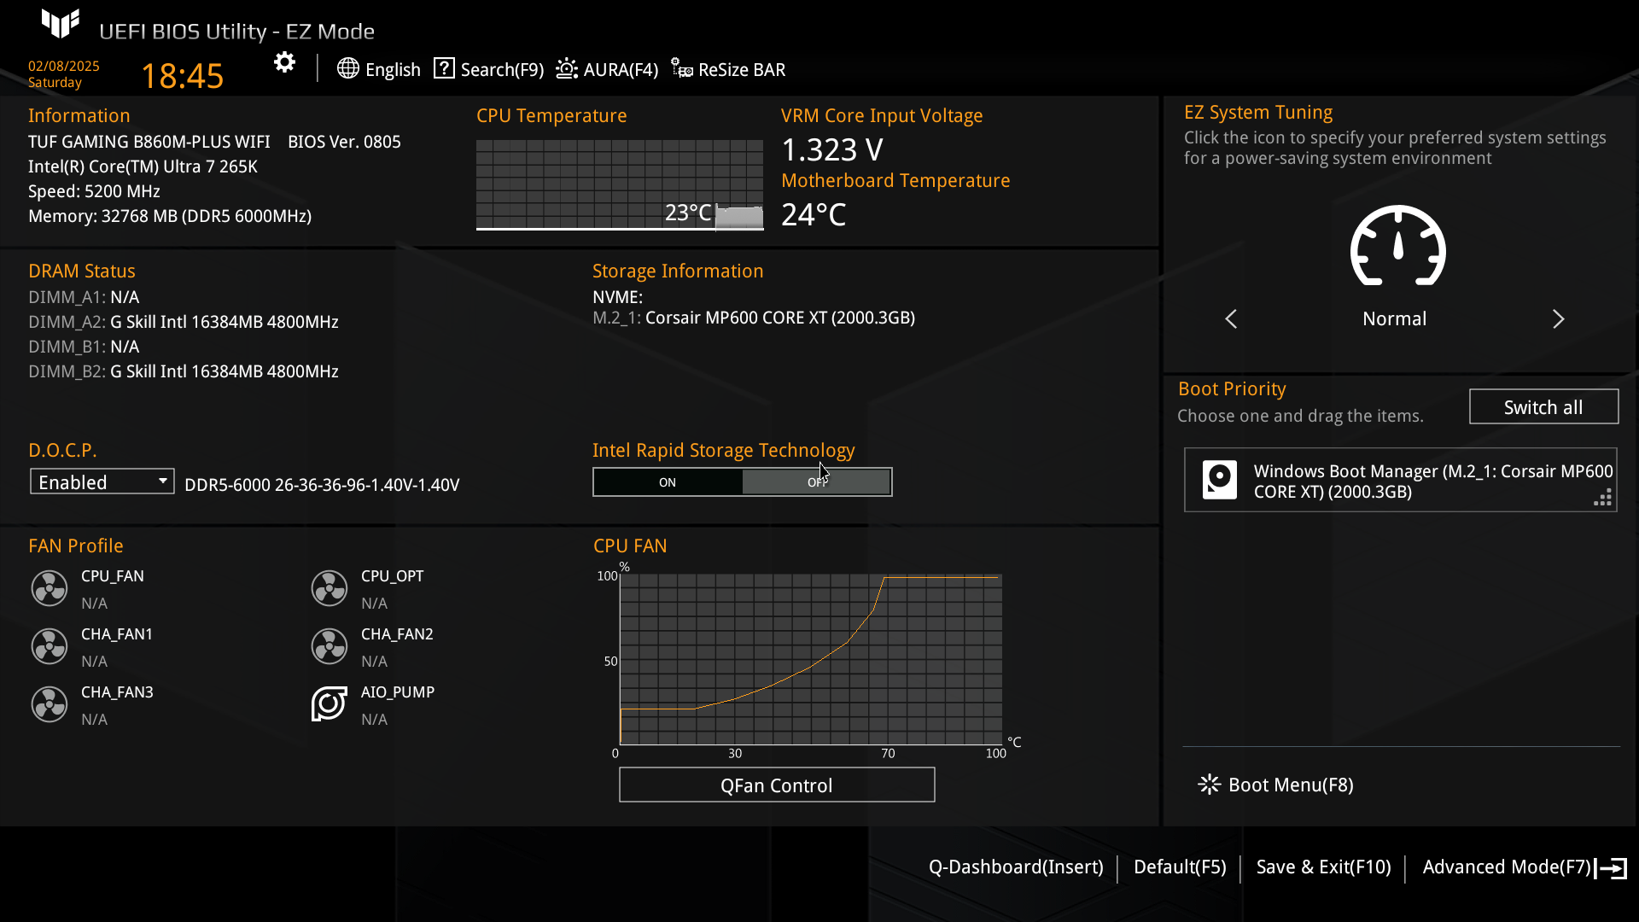Open the settings gear icon
This screenshot has height=922, width=1639.
tap(284, 62)
